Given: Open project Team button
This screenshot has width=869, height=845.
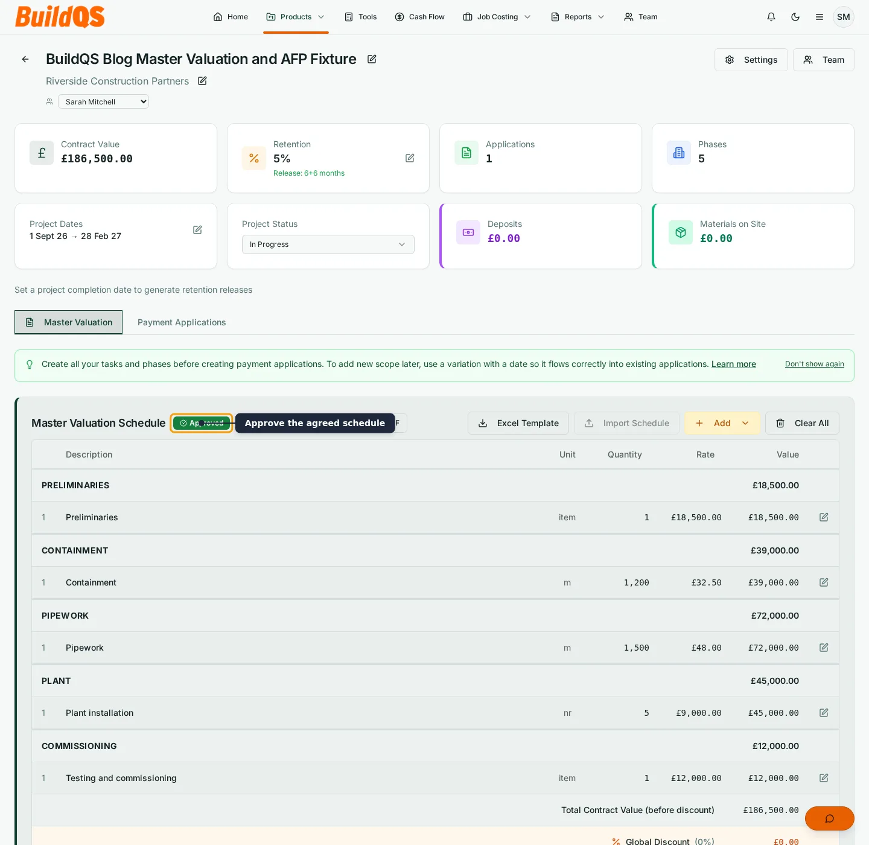Looking at the screenshot, I should [824, 60].
